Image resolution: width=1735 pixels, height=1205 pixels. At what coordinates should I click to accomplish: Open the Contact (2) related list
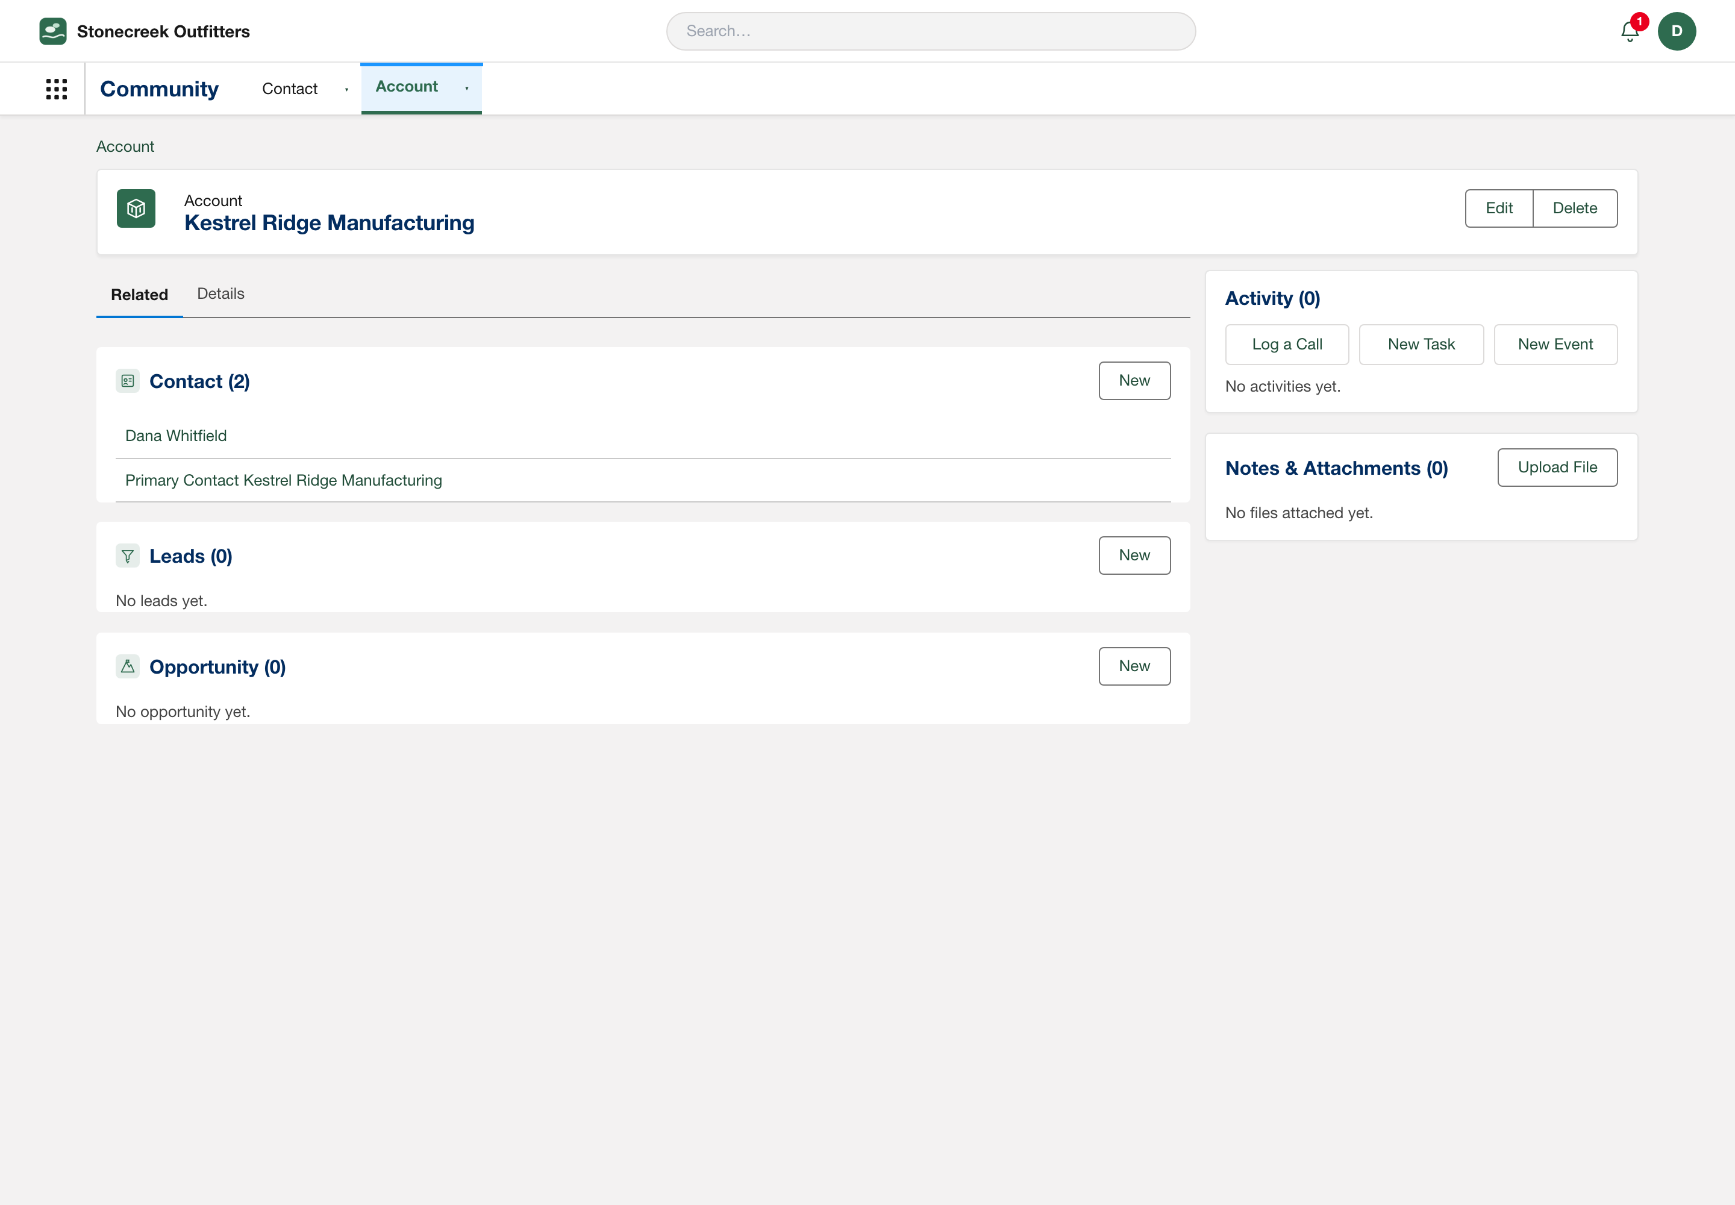pos(199,381)
